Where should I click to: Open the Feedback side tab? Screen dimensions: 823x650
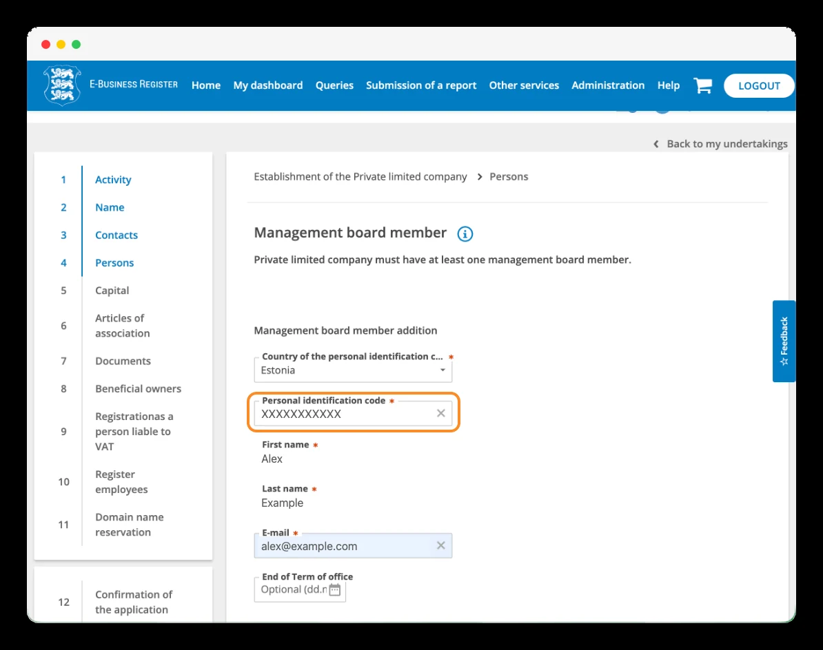[784, 341]
